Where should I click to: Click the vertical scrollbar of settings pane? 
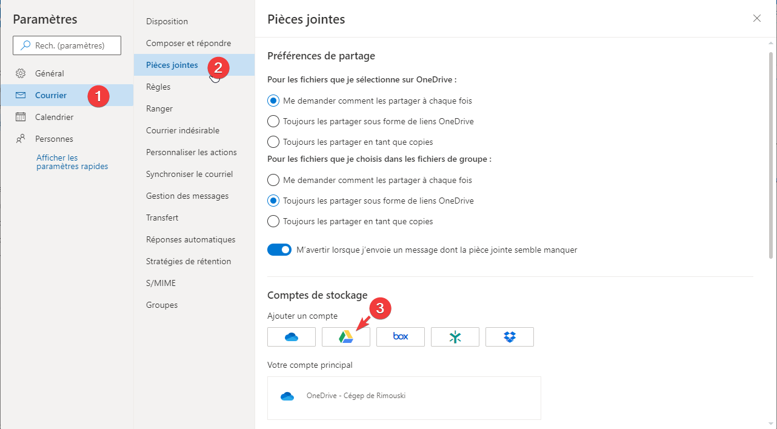(x=771, y=155)
